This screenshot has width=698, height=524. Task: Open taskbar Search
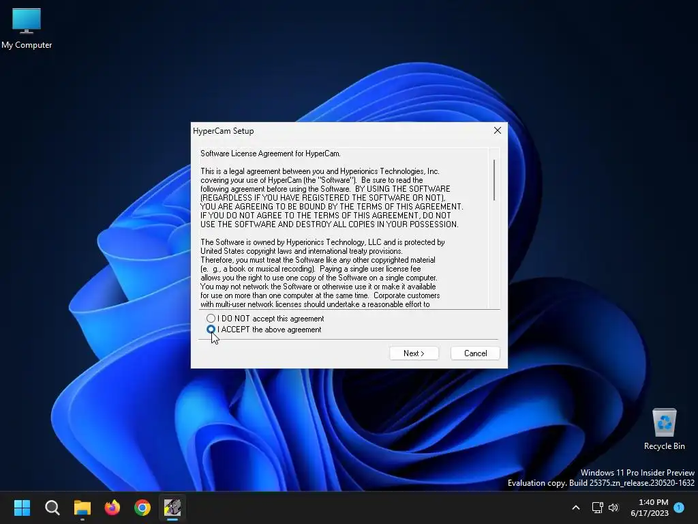point(52,508)
